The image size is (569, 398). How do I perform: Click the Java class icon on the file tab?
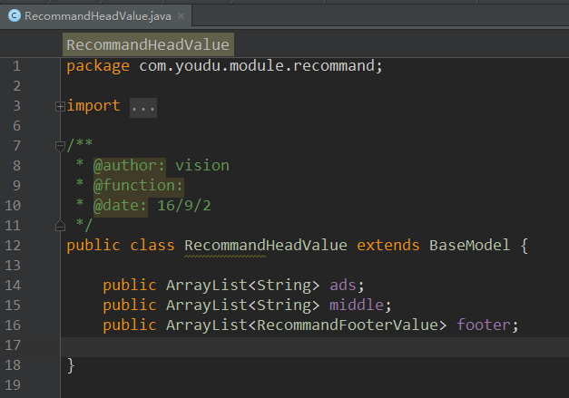(x=15, y=15)
